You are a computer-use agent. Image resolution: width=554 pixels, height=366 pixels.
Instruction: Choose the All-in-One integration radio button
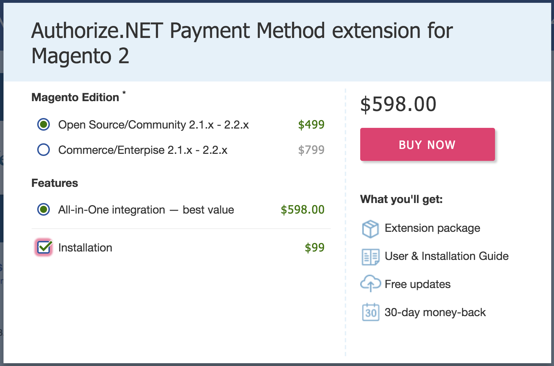coord(44,209)
